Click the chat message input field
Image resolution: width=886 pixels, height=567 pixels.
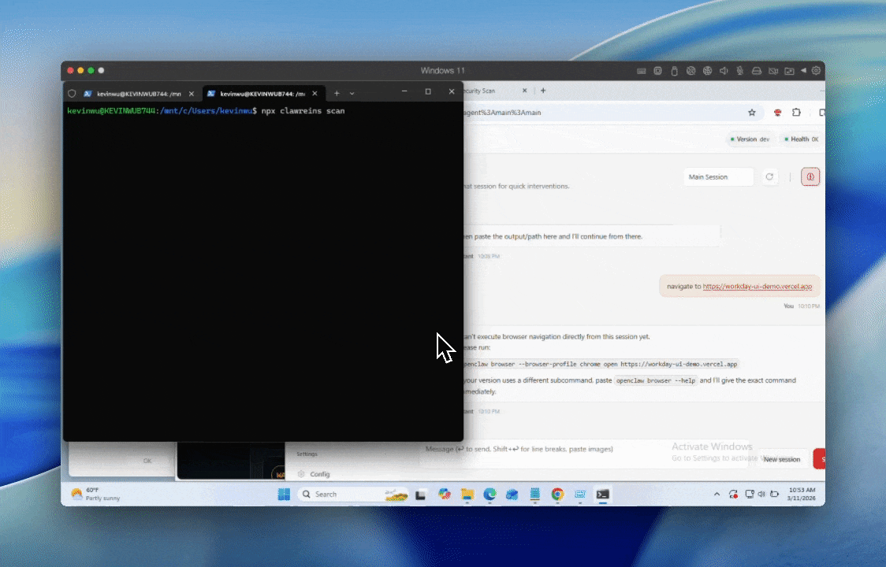coord(552,449)
